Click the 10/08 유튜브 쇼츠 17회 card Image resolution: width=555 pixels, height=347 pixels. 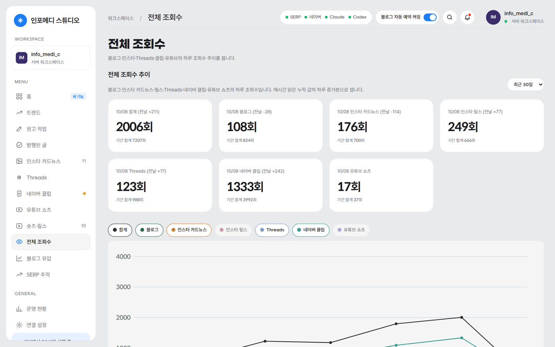pos(381,185)
